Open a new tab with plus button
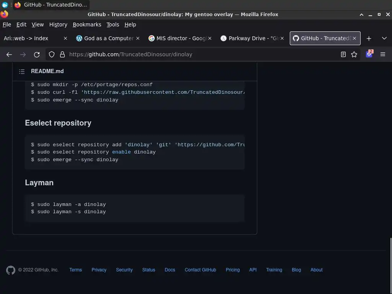This screenshot has width=392, height=294. [369, 39]
